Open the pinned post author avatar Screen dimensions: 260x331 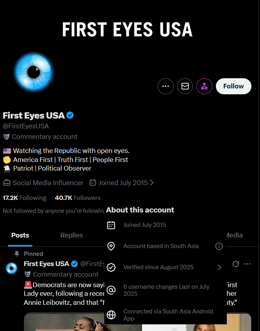pos(12,268)
